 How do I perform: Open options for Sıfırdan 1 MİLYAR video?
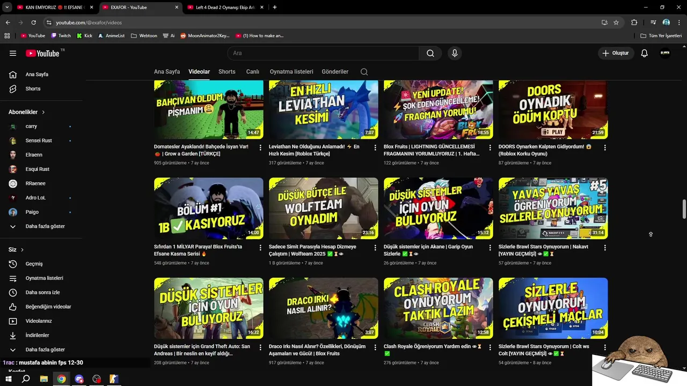[x=260, y=248]
